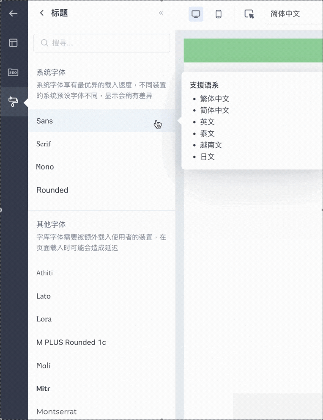Click the back arrow in dark sidebar

coord(13,13)
